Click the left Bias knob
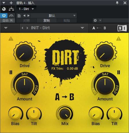The image size is (129, 133). [x=15, y=114]
